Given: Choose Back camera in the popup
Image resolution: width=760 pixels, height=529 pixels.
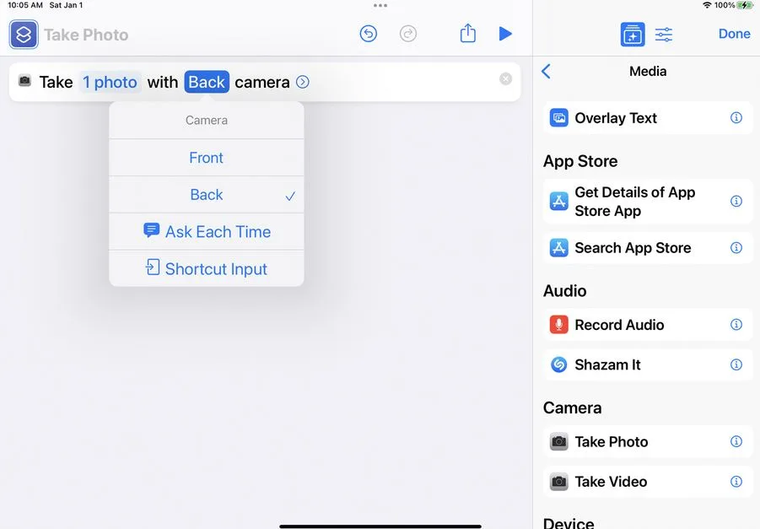Looking at the screenshot, I should coord(207,194).
